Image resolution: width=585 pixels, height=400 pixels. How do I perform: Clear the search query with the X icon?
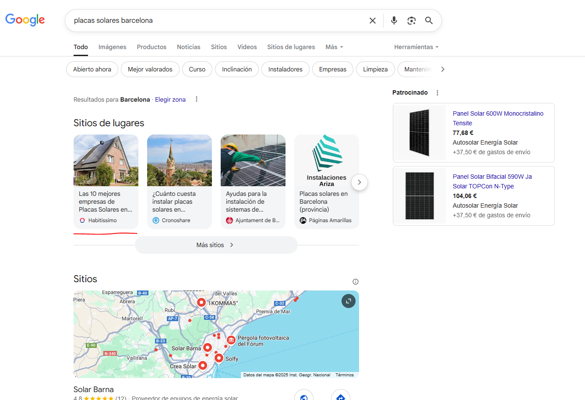(x=373, y=21)
